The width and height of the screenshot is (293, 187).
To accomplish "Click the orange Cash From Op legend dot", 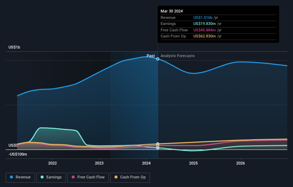I will coord(116,177).
